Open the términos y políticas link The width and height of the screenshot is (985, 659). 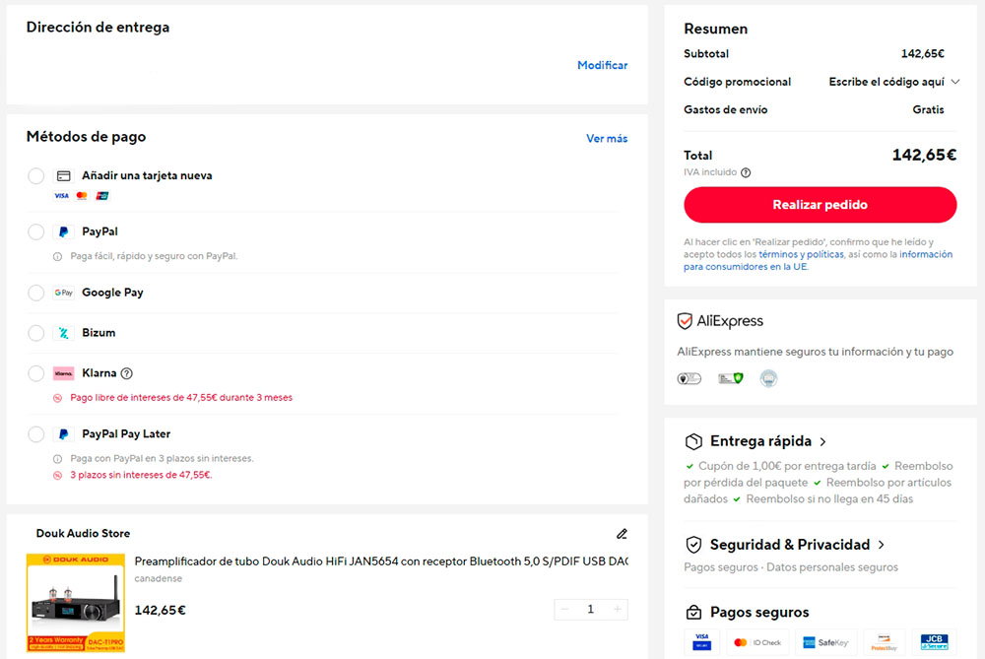pyautogui.click(x=801, y=254)
